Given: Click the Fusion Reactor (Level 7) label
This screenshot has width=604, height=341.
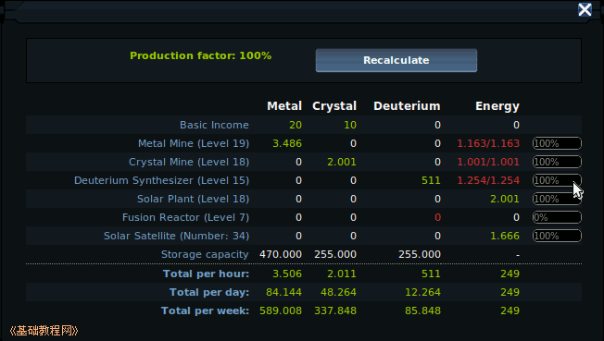Looking at the screenshot, I should [185, 217].
